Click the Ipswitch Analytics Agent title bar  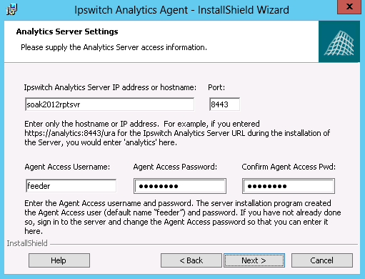(x=181, y=10)
